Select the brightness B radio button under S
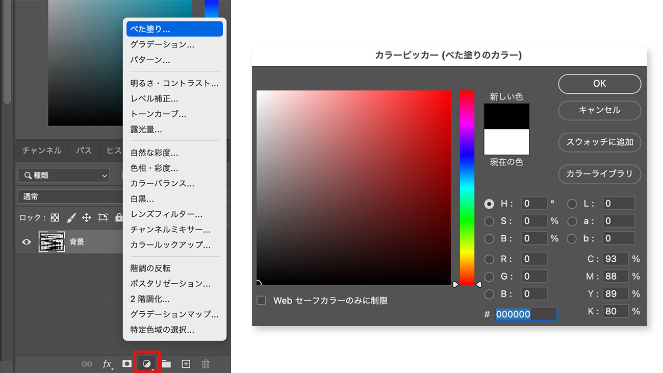The width and height of the screenshot is (663, 373). [489, 238]
